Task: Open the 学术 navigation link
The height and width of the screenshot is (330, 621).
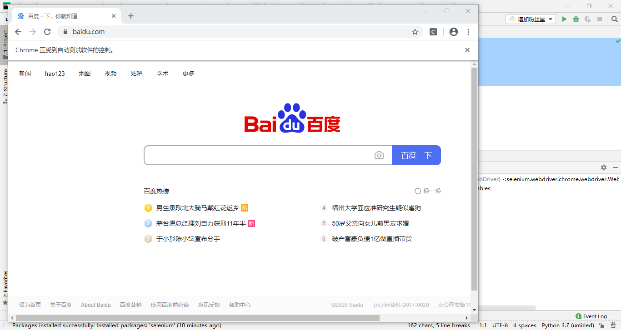Action: click(x=163, y=74)
